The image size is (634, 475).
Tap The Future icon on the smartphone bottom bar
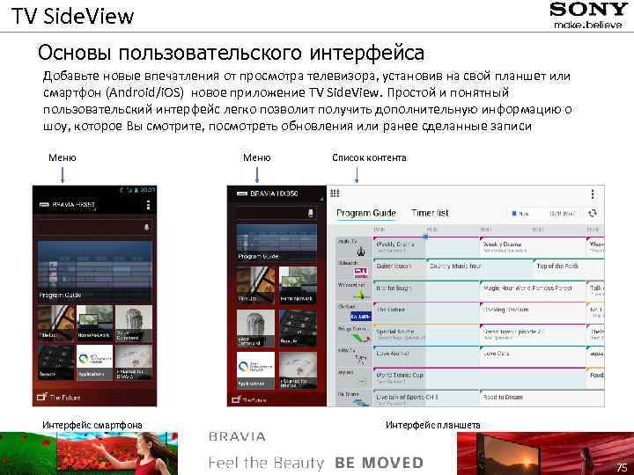(42, 397)
